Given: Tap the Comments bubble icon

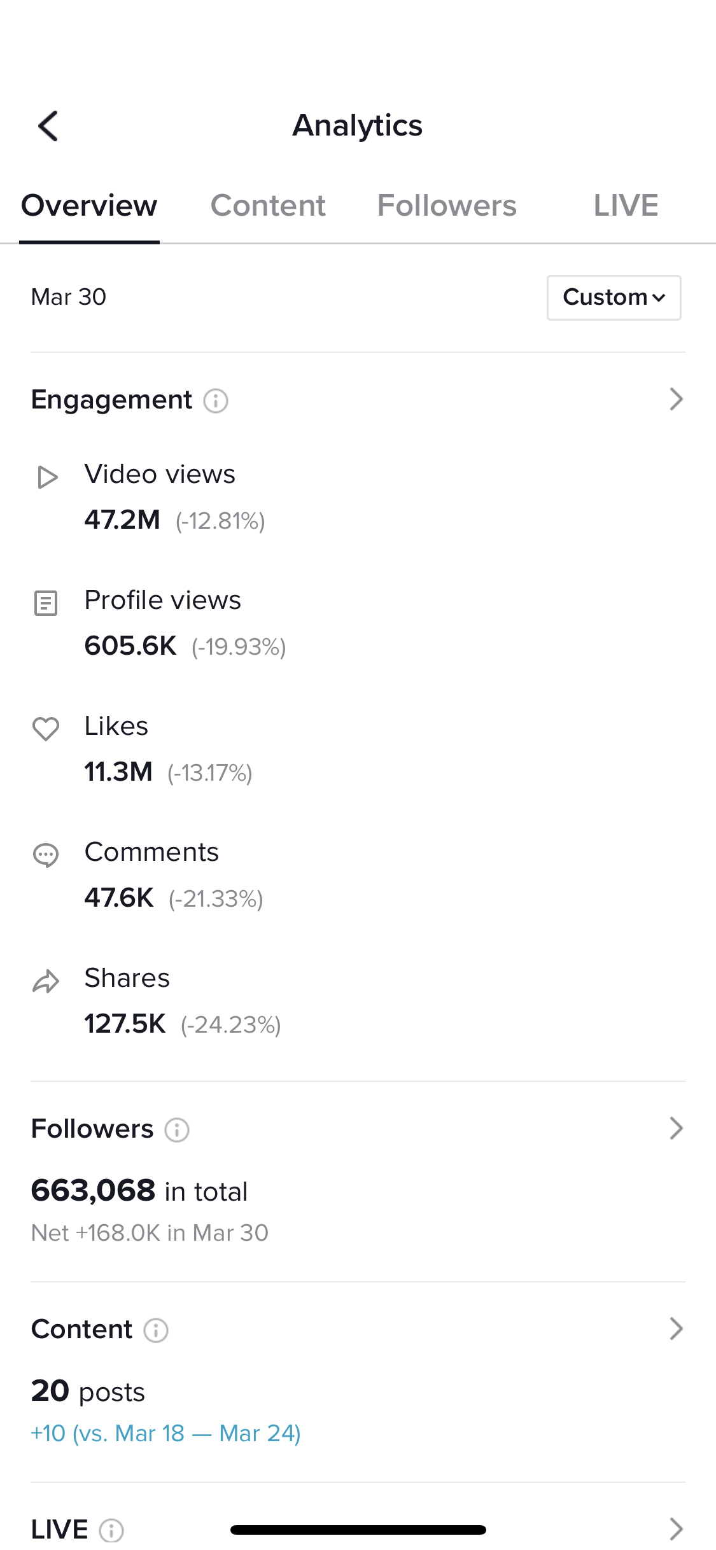Looking at the screenshot, I should (46, 855).
